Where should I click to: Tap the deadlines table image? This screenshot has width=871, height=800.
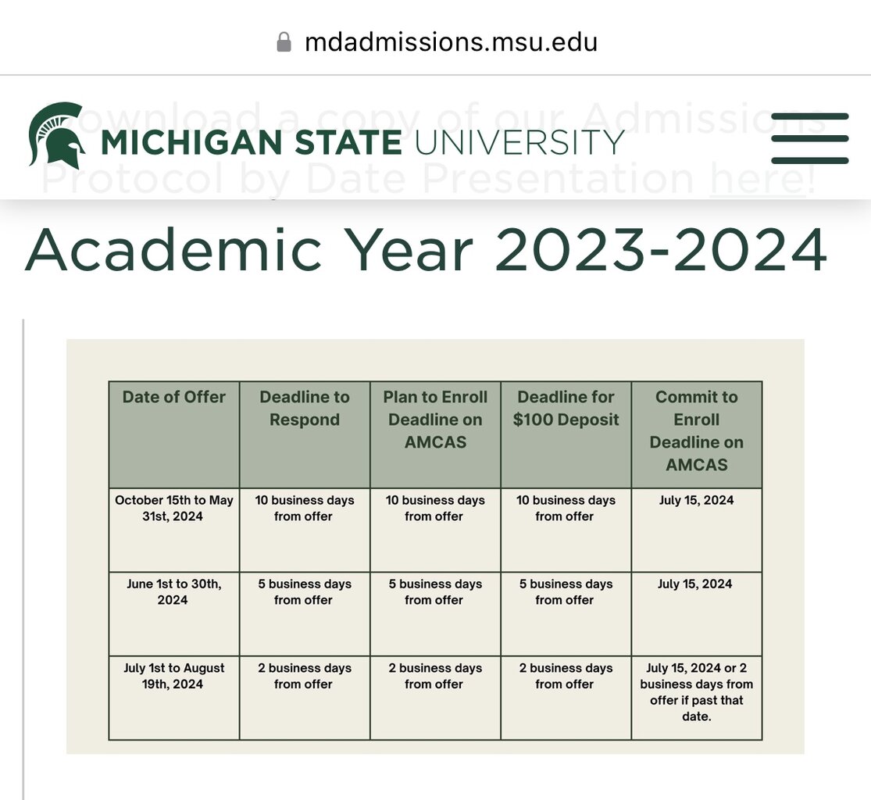pos(436,547)
